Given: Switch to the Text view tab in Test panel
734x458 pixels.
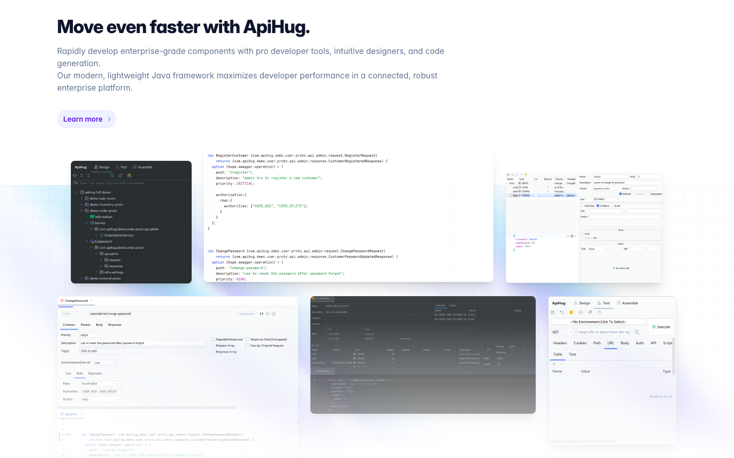Looking at the screenshot, I should [x=572, y=354].
